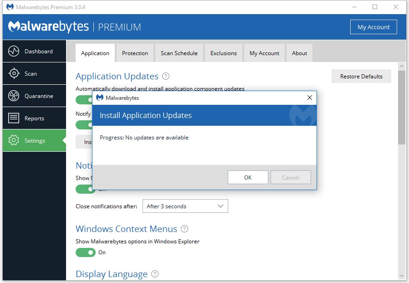
Task: Click the settings vertical scrollbar thumb
Action: click(x=402, y=107)
